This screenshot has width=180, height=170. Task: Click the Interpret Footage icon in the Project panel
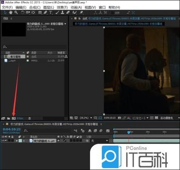[x=3, y=119]
